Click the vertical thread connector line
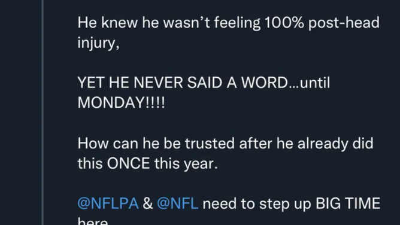This screenshot has width=400, height=225. 43,113
